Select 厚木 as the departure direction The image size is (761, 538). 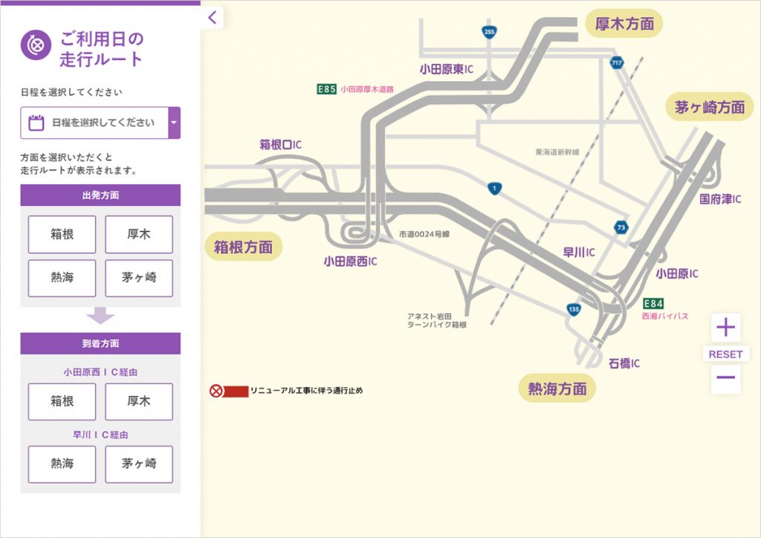click(x=139, y=235)
